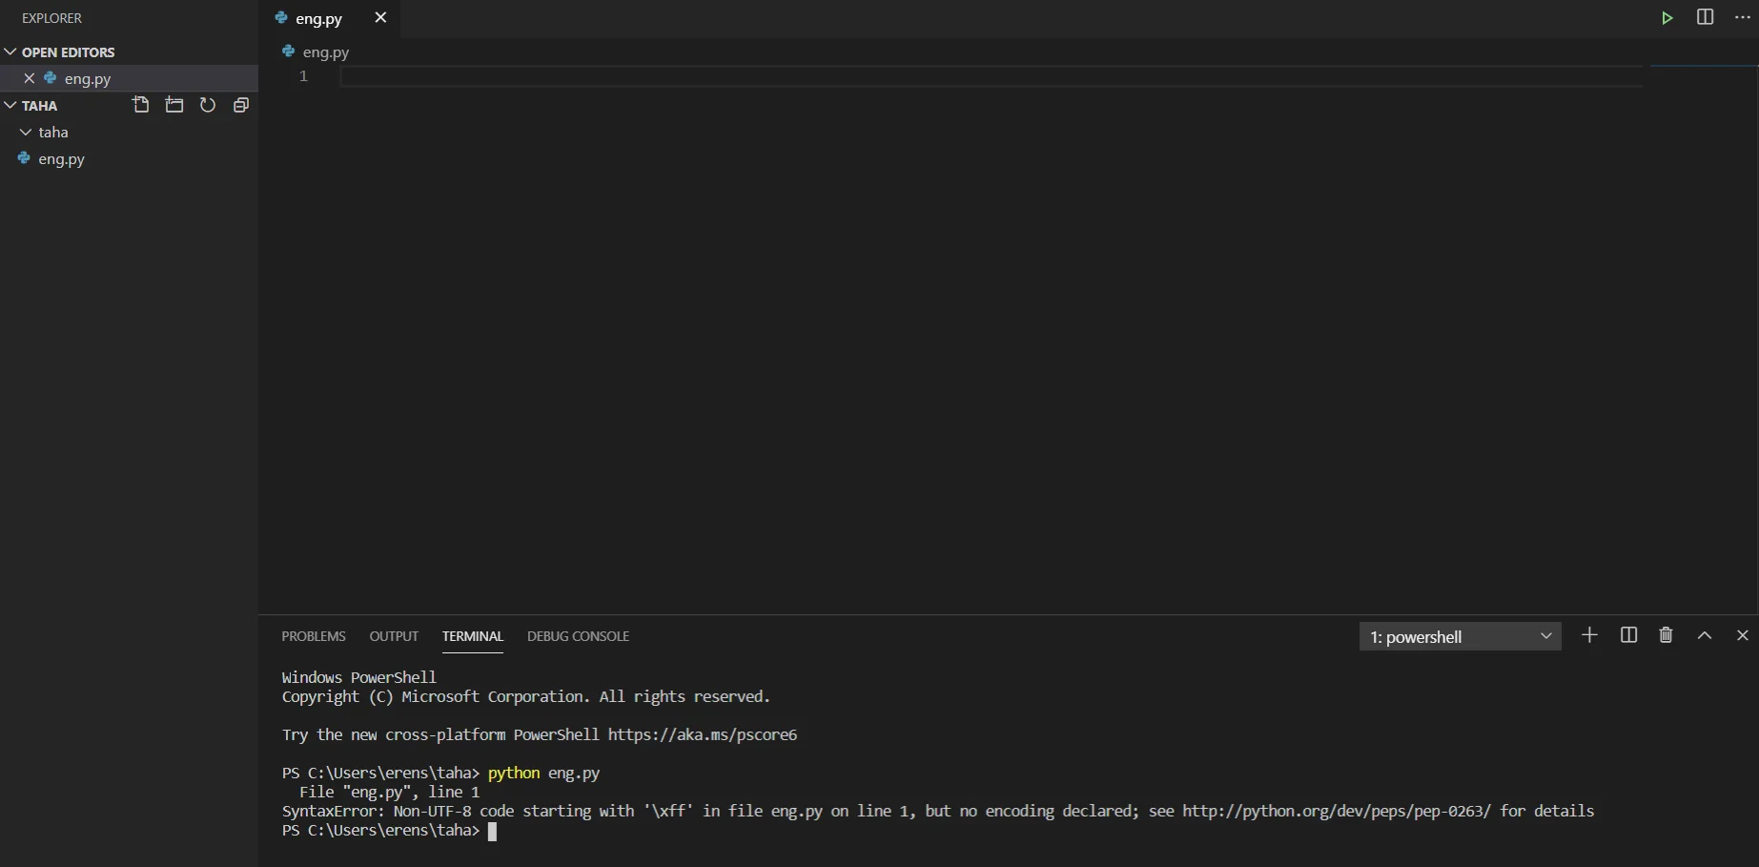Create a new file in TAHA folder
This screenshot has width=1759, height=867.
(141, 105)
